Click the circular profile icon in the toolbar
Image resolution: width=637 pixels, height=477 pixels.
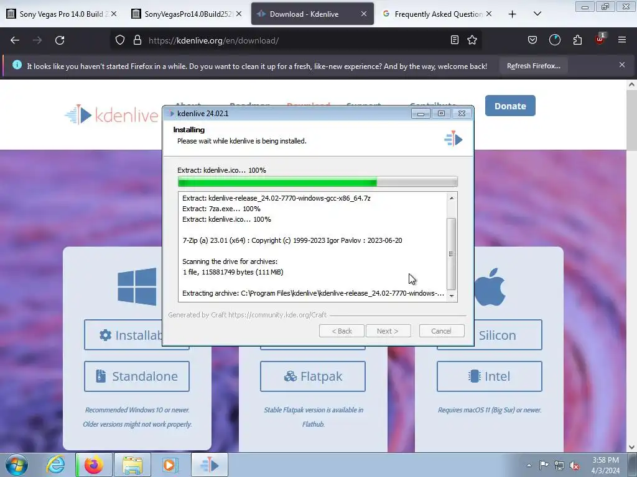point(554,40)
